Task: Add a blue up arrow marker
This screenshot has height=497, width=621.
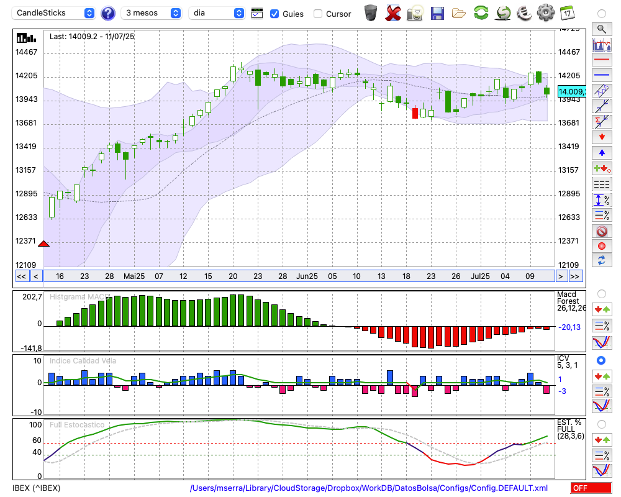Action: (x=602, y=153)
